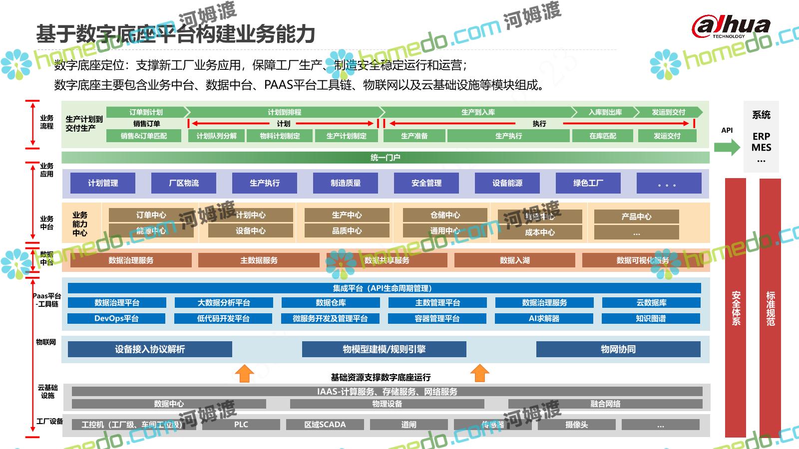Click the 计划管理 application box

point(103,183)
